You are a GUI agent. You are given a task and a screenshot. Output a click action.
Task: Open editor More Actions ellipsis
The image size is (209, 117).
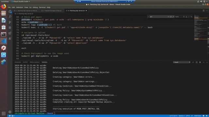pyautogui.click(x=207, y=11)
